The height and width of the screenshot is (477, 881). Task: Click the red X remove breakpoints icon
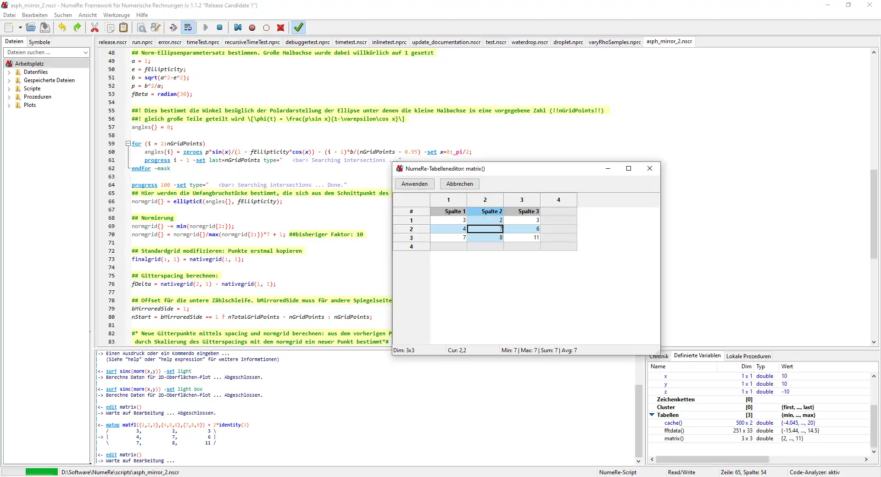(280, 28)
